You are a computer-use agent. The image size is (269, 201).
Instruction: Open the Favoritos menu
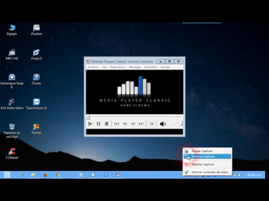coord(151,67)
